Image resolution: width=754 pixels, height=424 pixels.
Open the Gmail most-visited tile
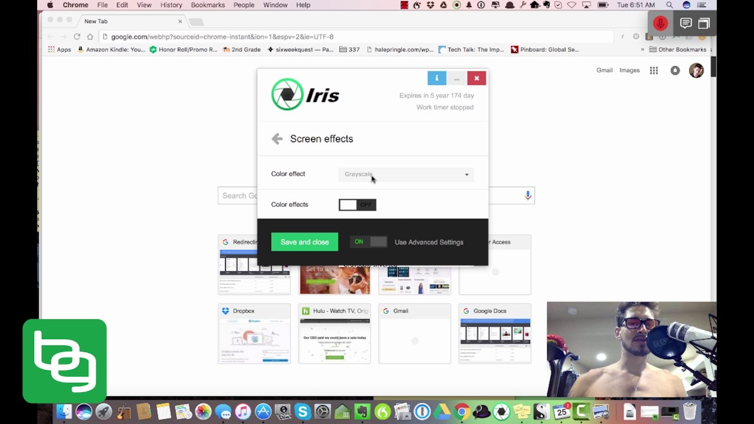(x=414, y=334)
